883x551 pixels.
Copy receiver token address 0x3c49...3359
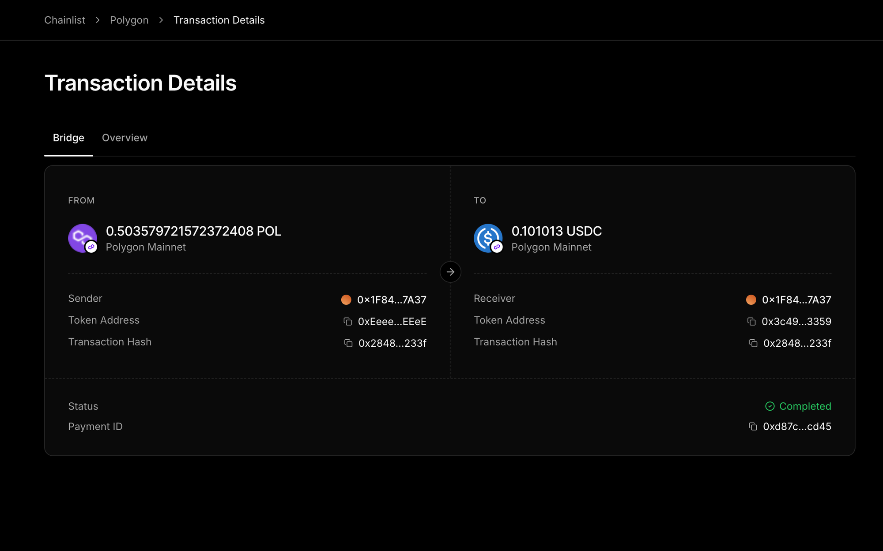click(751, 322)
